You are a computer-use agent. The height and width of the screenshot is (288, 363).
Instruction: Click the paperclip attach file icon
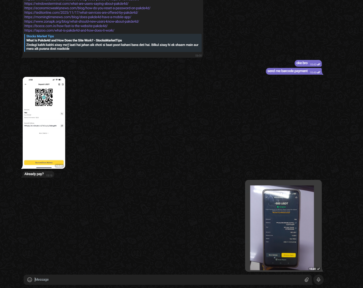pos(306,280)
